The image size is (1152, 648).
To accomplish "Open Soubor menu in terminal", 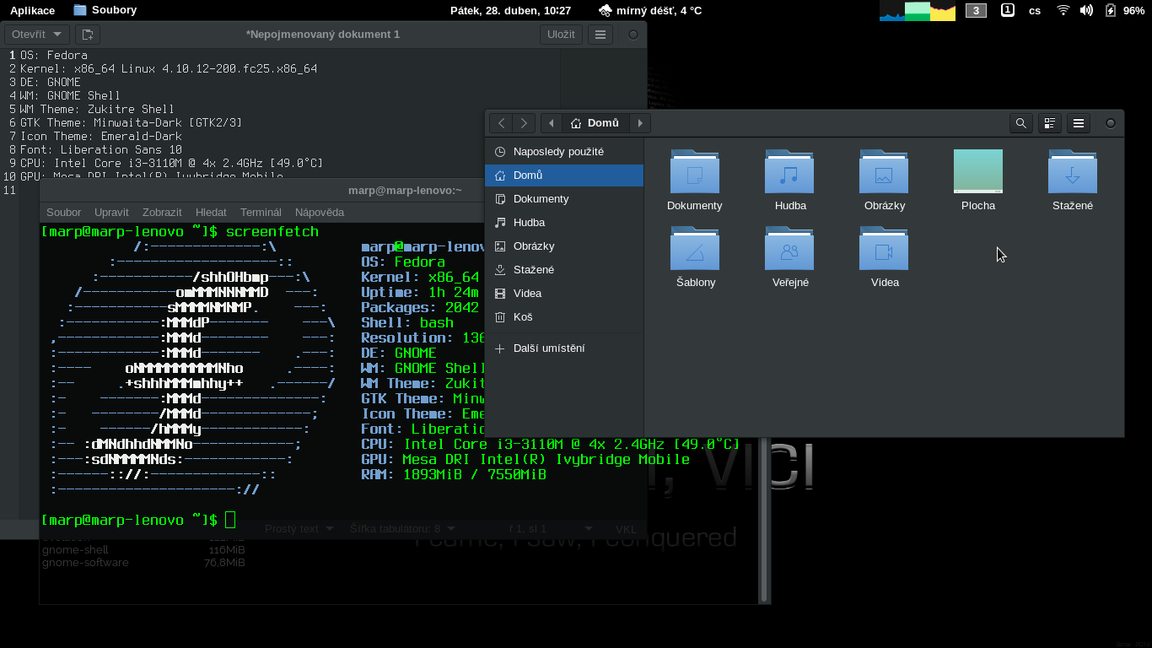I will [x=64, y=213].
